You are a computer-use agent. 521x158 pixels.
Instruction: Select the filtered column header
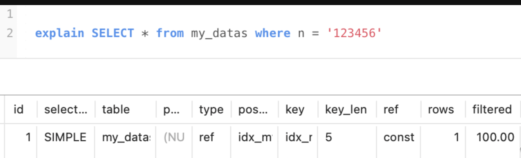tap(492, 109)
